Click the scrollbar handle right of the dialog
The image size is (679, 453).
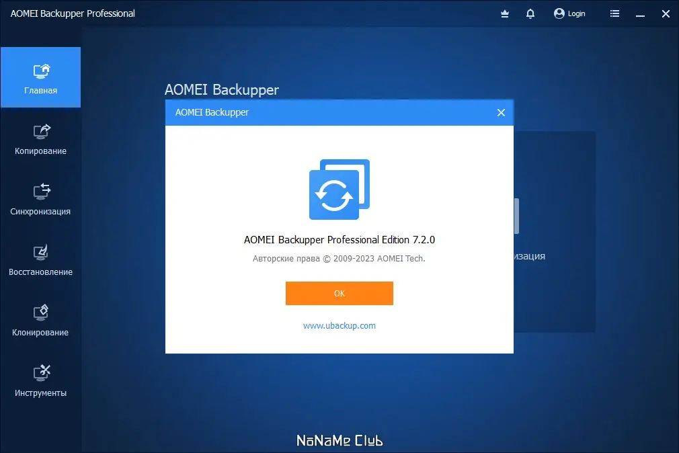click(x=516, y=216)
